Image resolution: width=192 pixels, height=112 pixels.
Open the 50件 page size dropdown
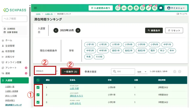142,71
